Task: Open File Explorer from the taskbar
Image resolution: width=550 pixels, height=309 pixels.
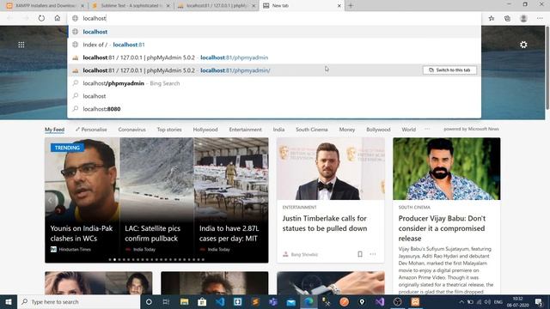Action: pos(184,301)
